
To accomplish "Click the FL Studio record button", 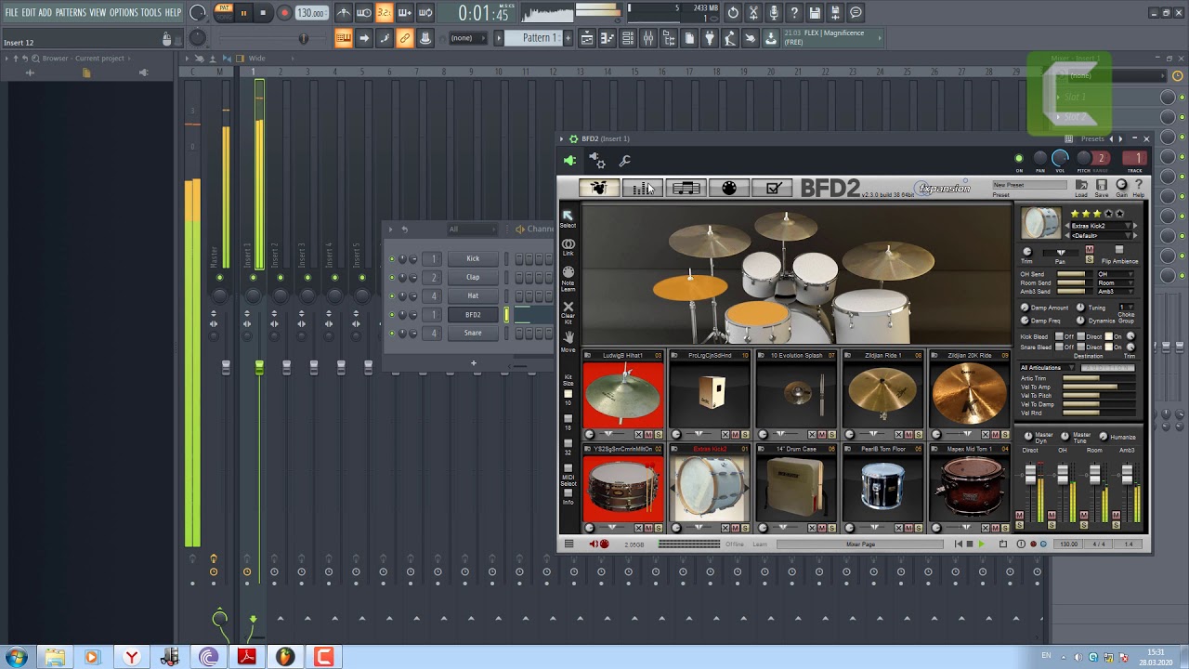I will (284, 13).
